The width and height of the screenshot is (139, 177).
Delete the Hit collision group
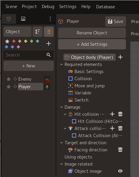coord(120,114)
